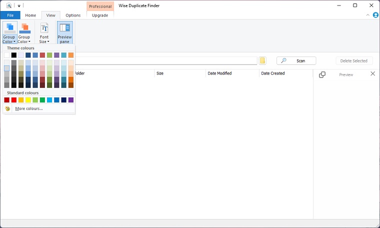Open the orange Group Color dropdown
This screenshot has height=228, width=380.
click(24, 32)
